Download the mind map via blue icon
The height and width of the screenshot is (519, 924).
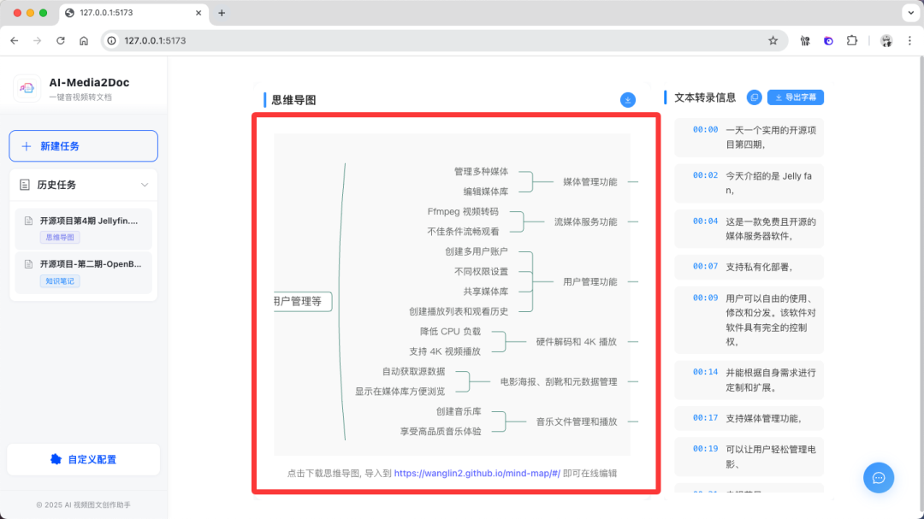[628, 99]
